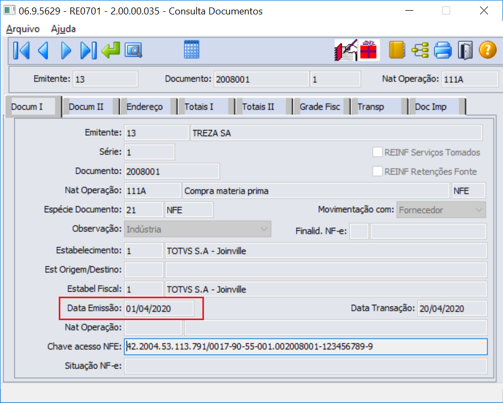Switch to the Totais I tab
Viewport: 503px width, 403px height.
click(x=206, y=106)
